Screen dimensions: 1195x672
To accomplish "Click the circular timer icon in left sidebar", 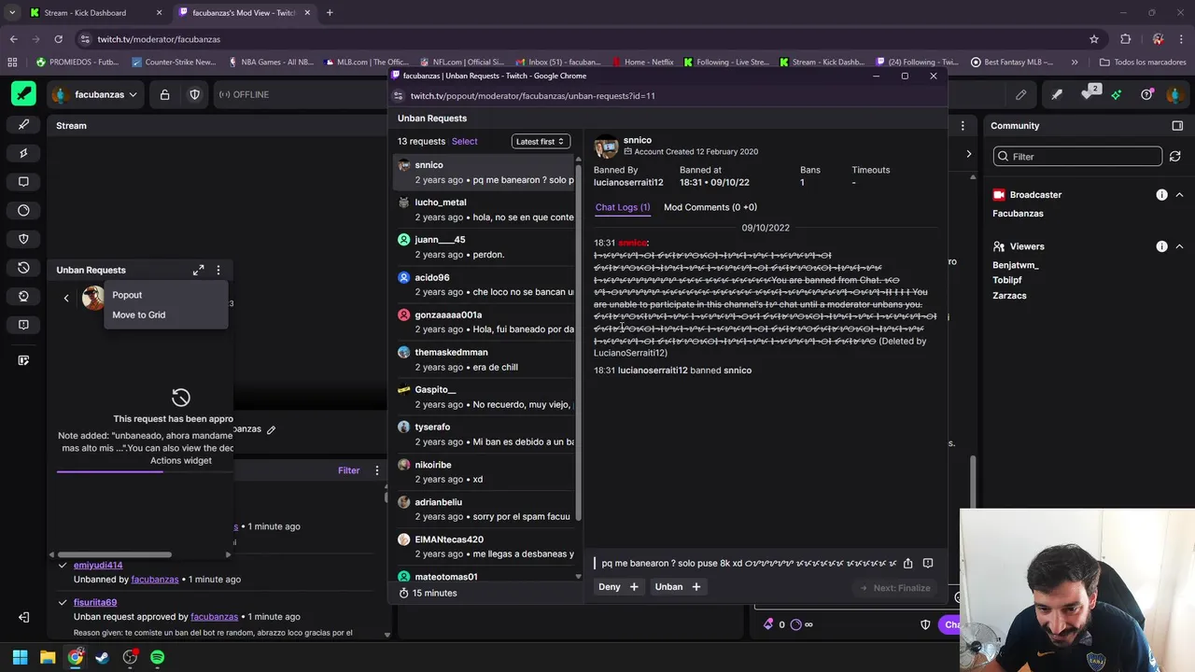I will pos(23,211).
